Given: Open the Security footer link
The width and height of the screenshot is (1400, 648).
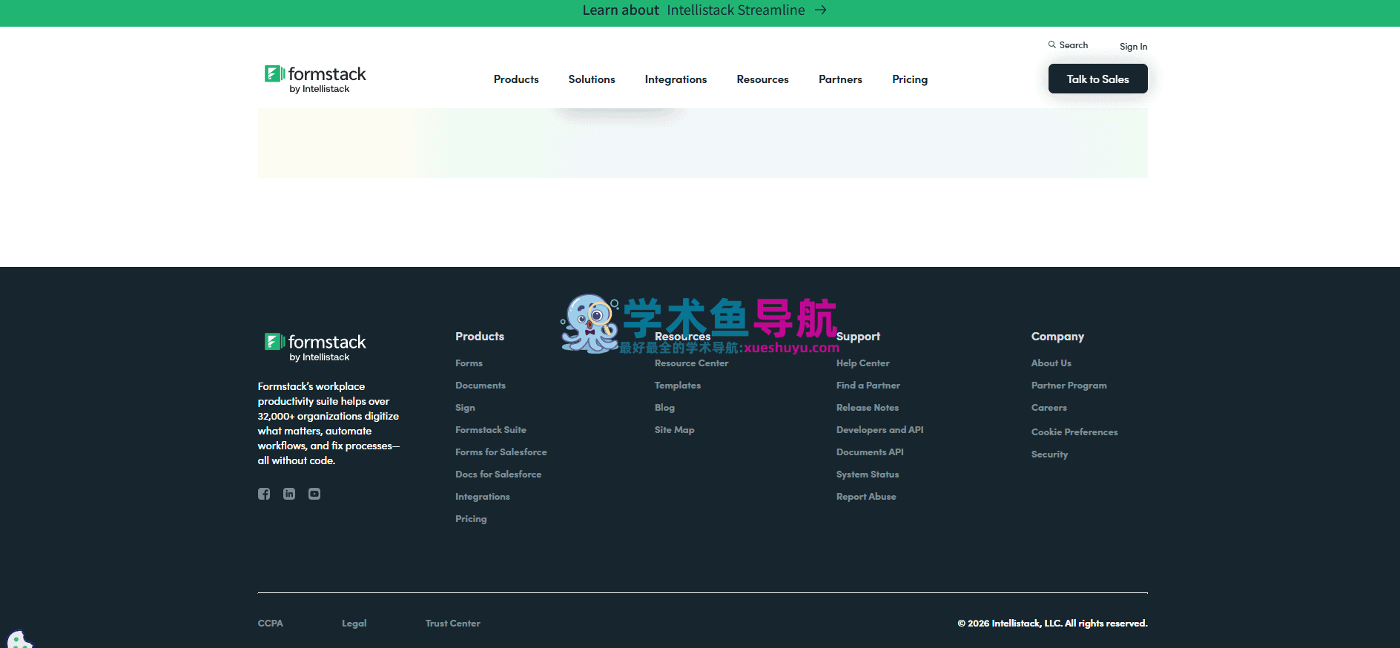Looking at the screenshot, I should coord(1049,454).
